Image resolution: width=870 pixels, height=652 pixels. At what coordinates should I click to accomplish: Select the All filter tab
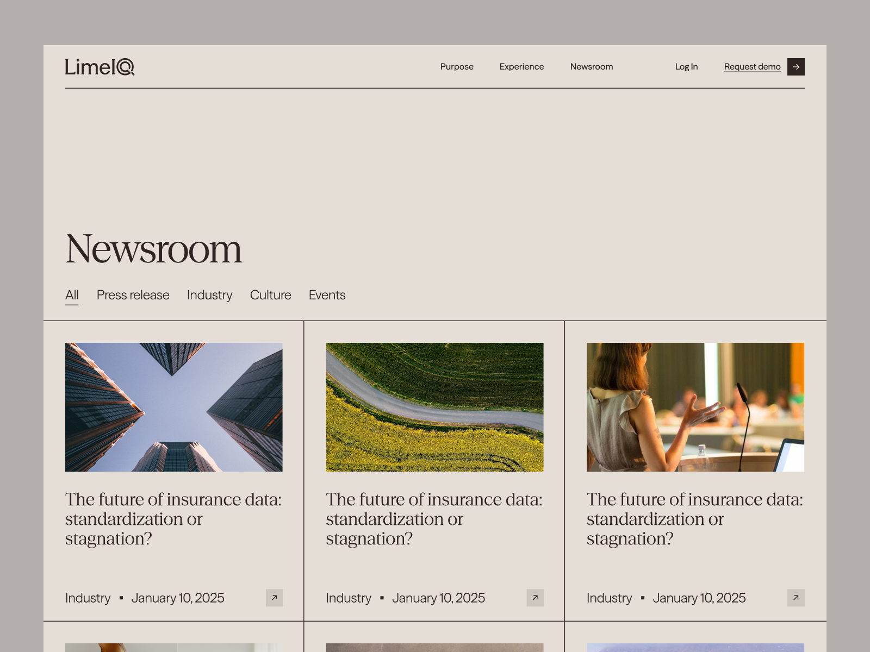(x=72, y=295)
